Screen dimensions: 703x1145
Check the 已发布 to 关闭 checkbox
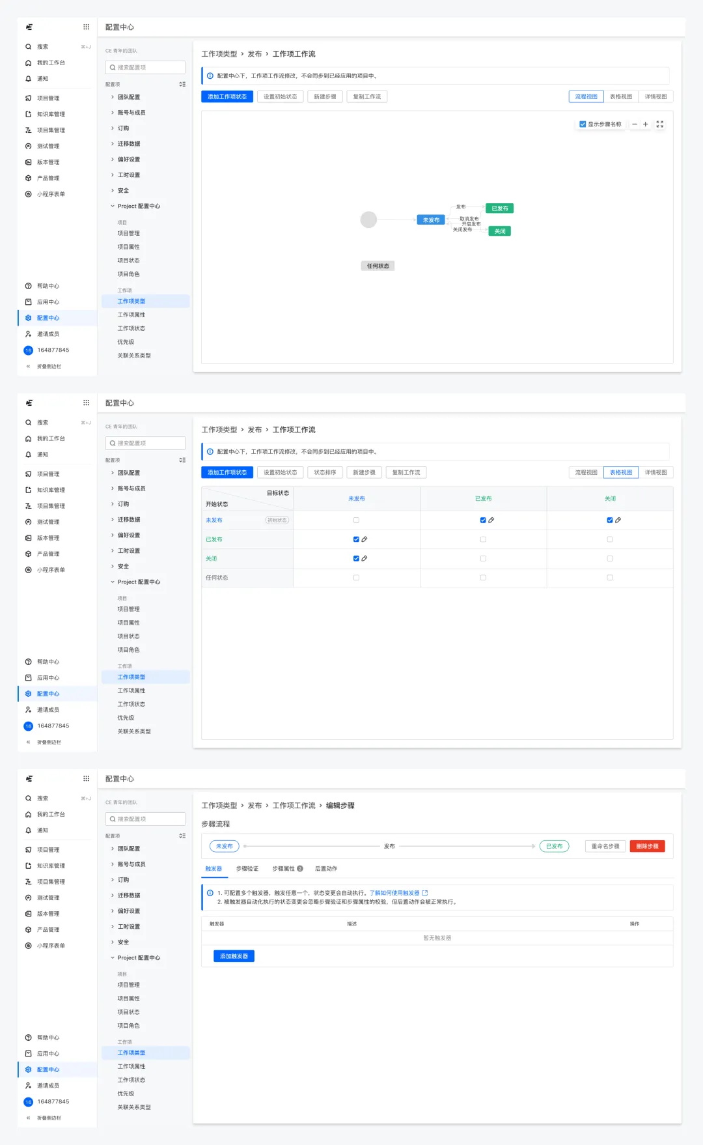click(x=610, y=539)
